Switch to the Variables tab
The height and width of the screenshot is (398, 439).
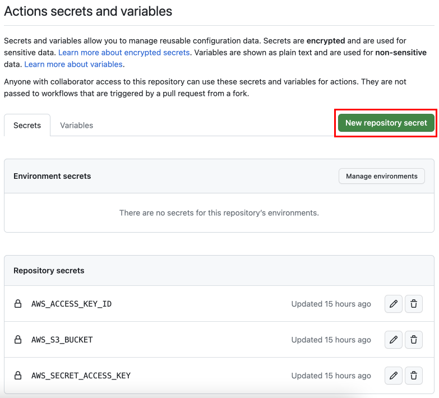pyautogui.click(x=76, y=125)
